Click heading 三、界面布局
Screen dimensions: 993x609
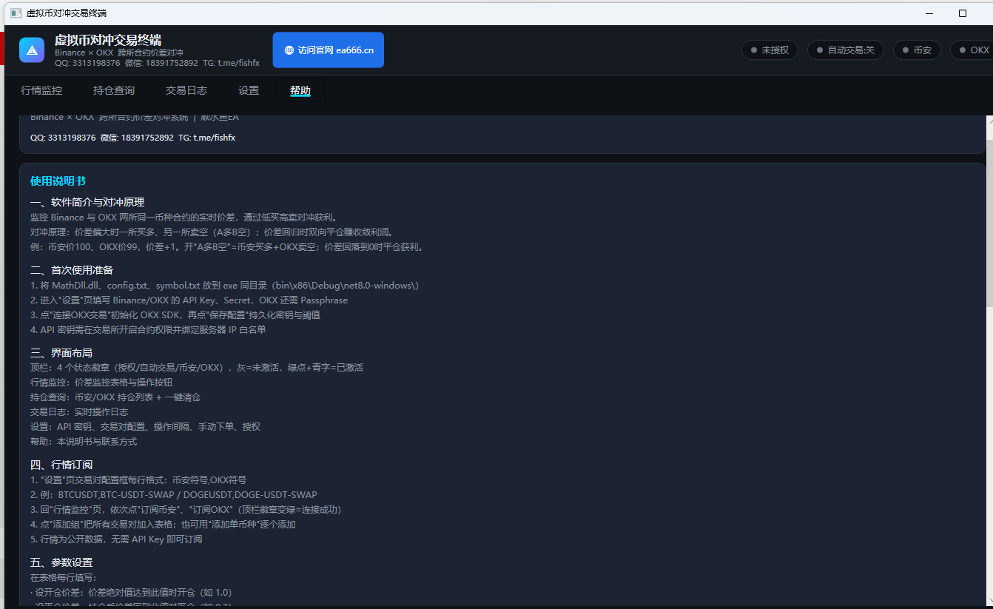coord(61,353)
